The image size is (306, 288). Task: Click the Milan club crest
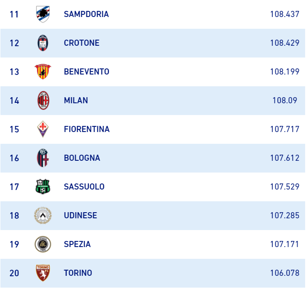[x=43, y=101]
